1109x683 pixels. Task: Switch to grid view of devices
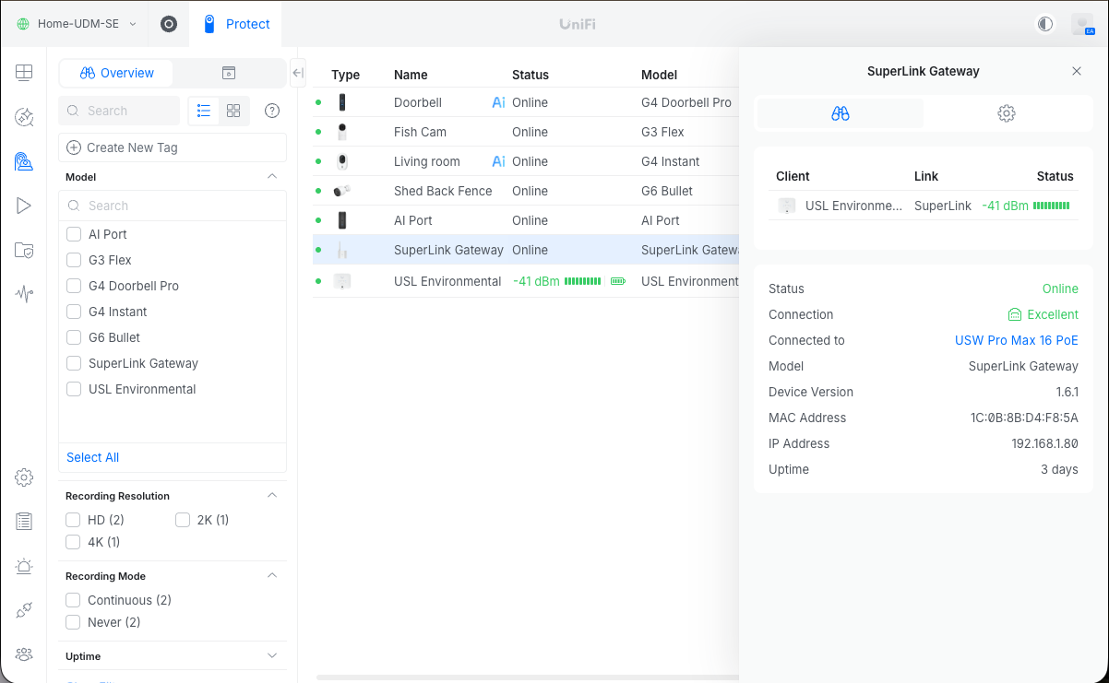233,111
